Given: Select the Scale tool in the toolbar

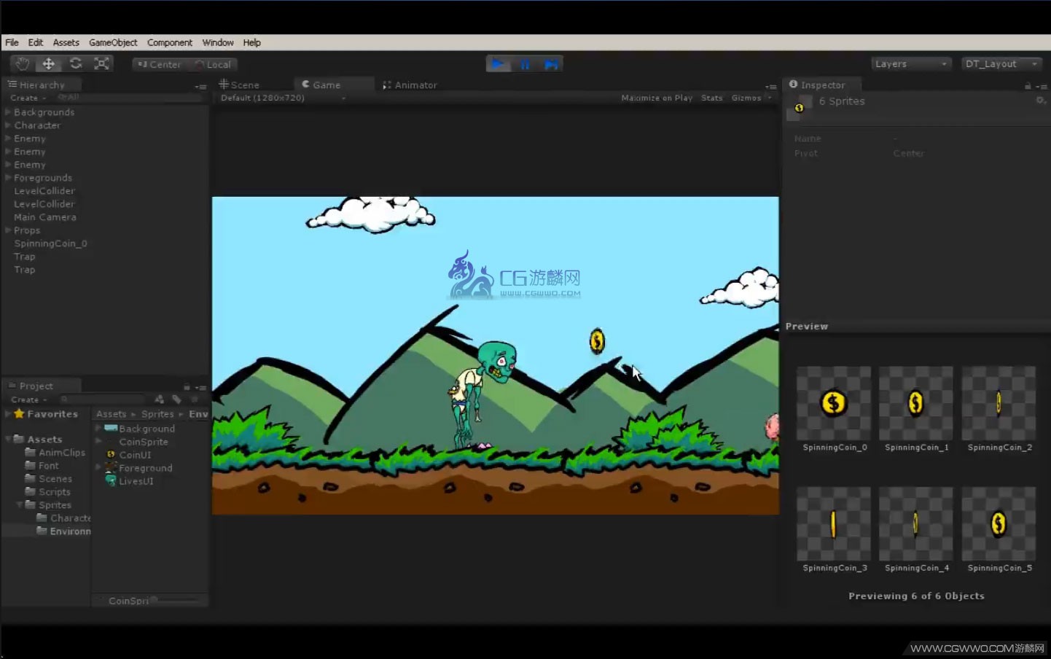Looking at the screenshot, I should [102, 64].
